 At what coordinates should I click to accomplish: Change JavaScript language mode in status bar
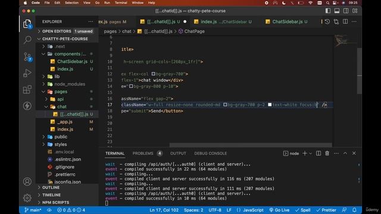click(x=250, y=210)
